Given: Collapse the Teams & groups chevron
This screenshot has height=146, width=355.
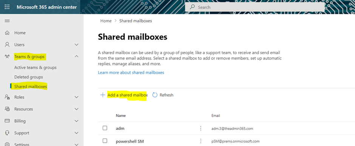Looking at the screenshot, I should (77, 56).
